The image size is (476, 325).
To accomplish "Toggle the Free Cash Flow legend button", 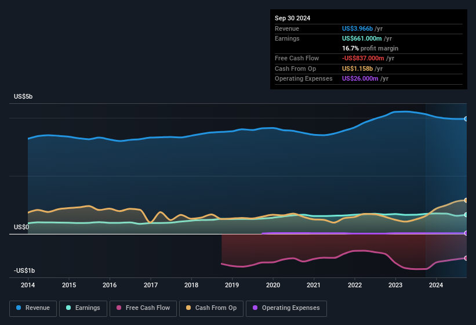I will 144,308.
